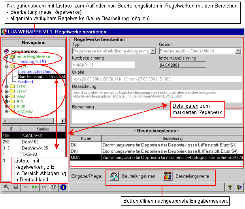The height and width of the screenshot is (209, 245).
Task: Open help with yellow question mark icon
Action: pyautogui.click(x=230, y=187)
